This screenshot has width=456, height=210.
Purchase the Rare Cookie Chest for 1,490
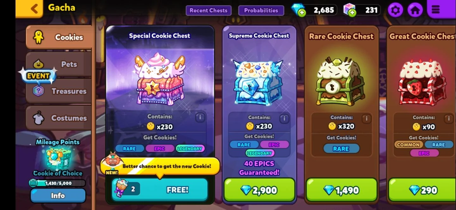342,190
